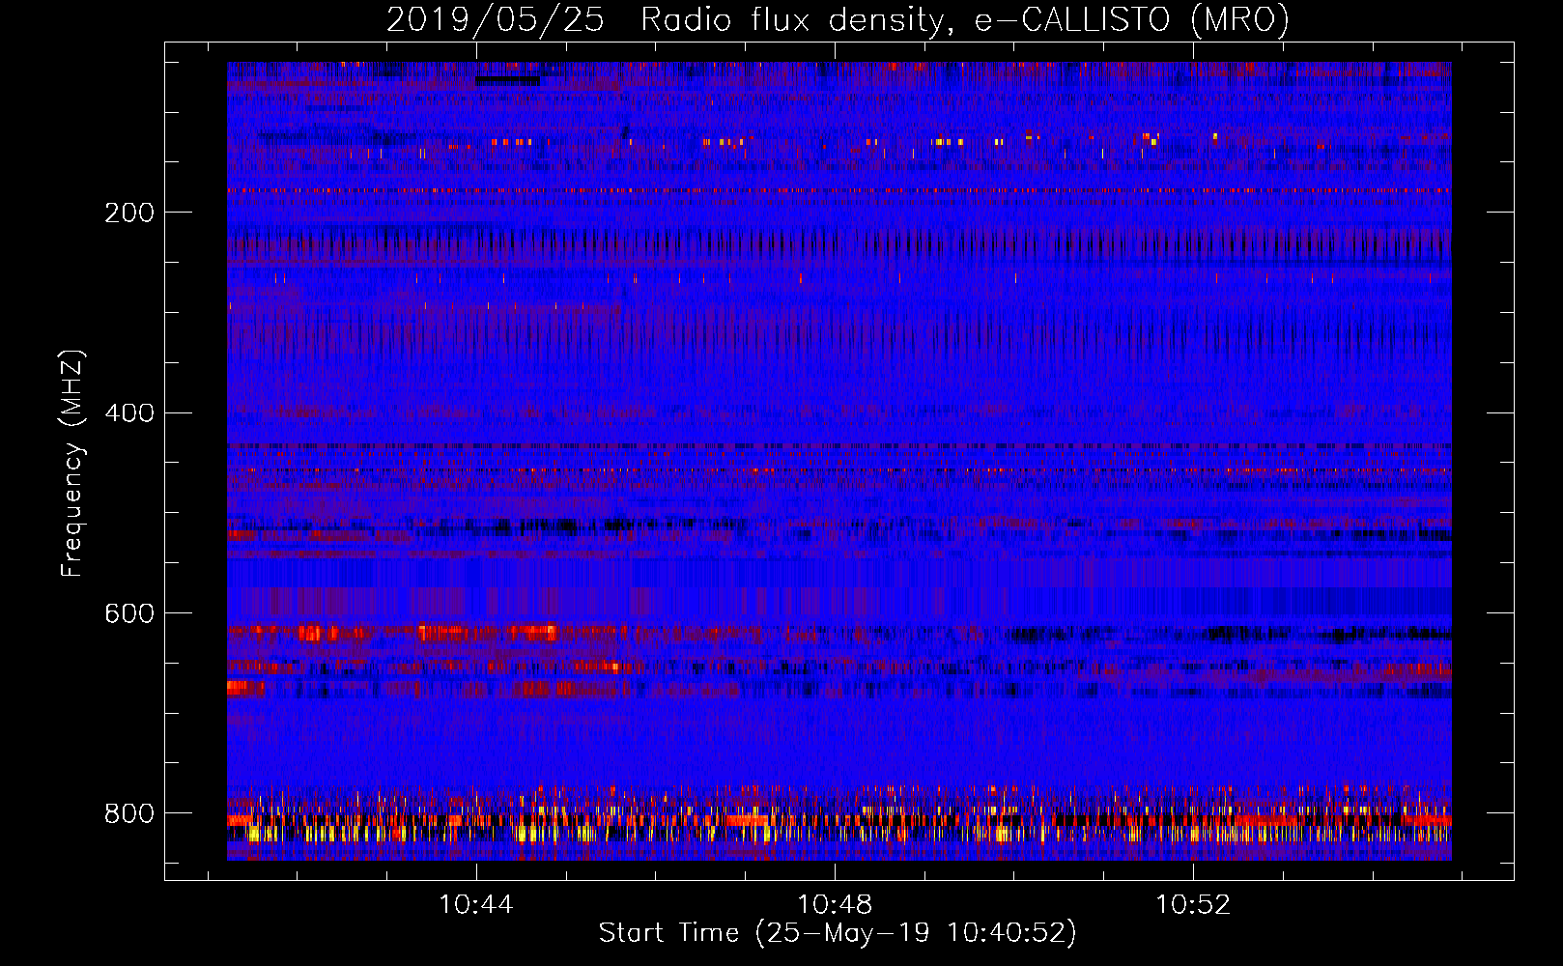Click the 10:48 time tick label
Viewport: 1563px width, 966px height.
point(835,905)
